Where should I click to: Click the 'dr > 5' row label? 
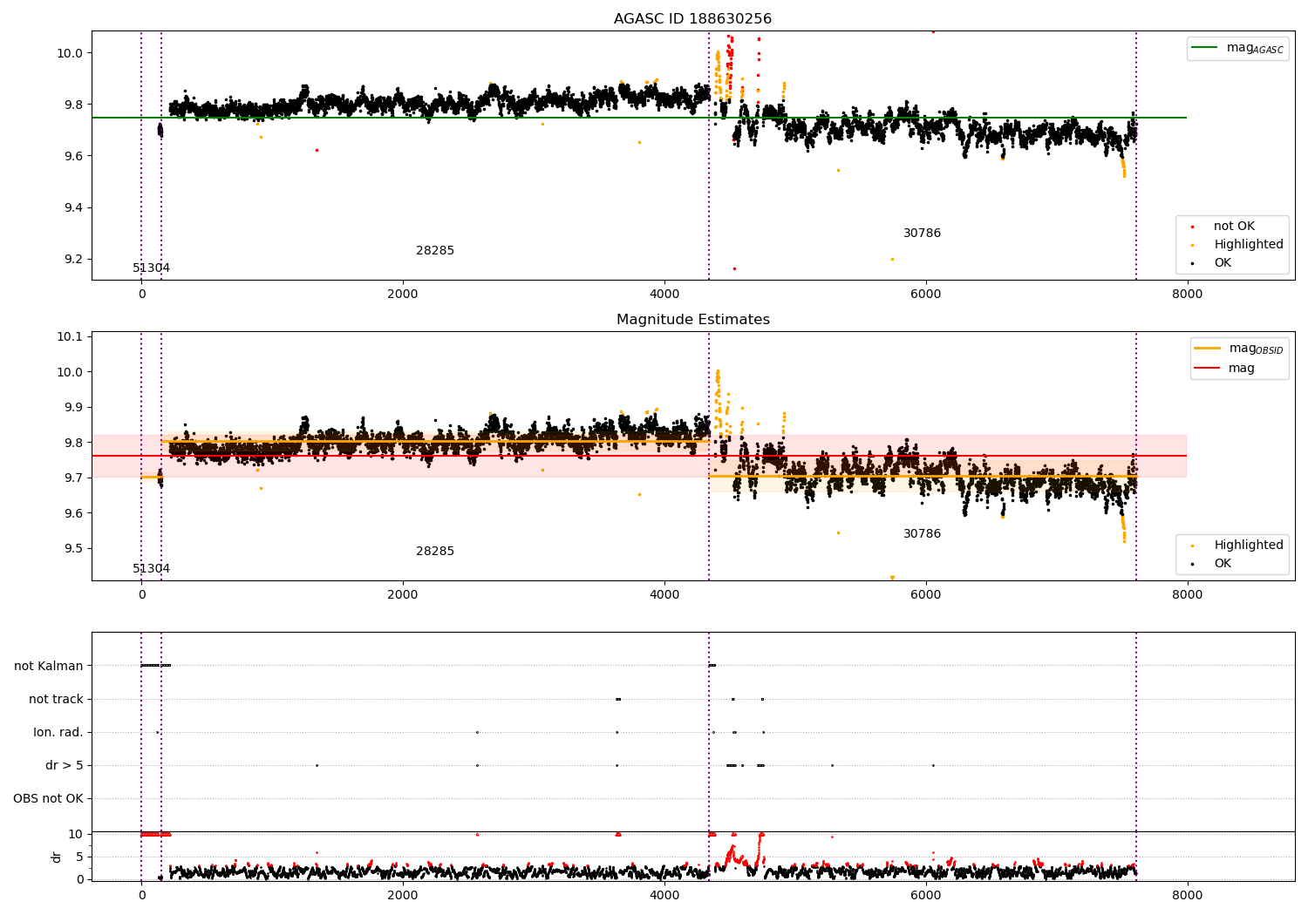point(65,765)
